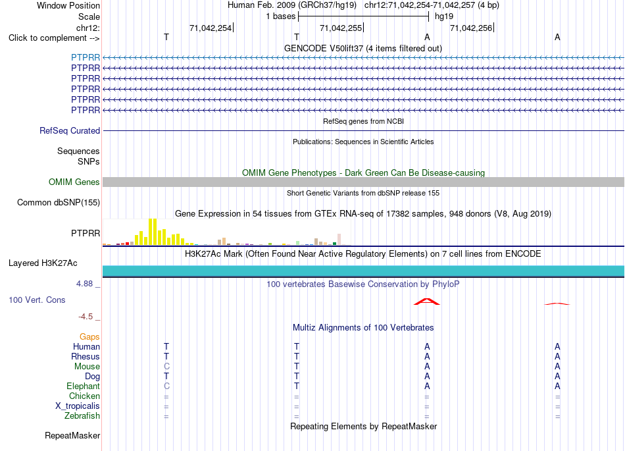This screenshot has height=451, width=625.
Task: Open 'Multiz Alignments of 100 Vertebrates' title
Action: 363,328
